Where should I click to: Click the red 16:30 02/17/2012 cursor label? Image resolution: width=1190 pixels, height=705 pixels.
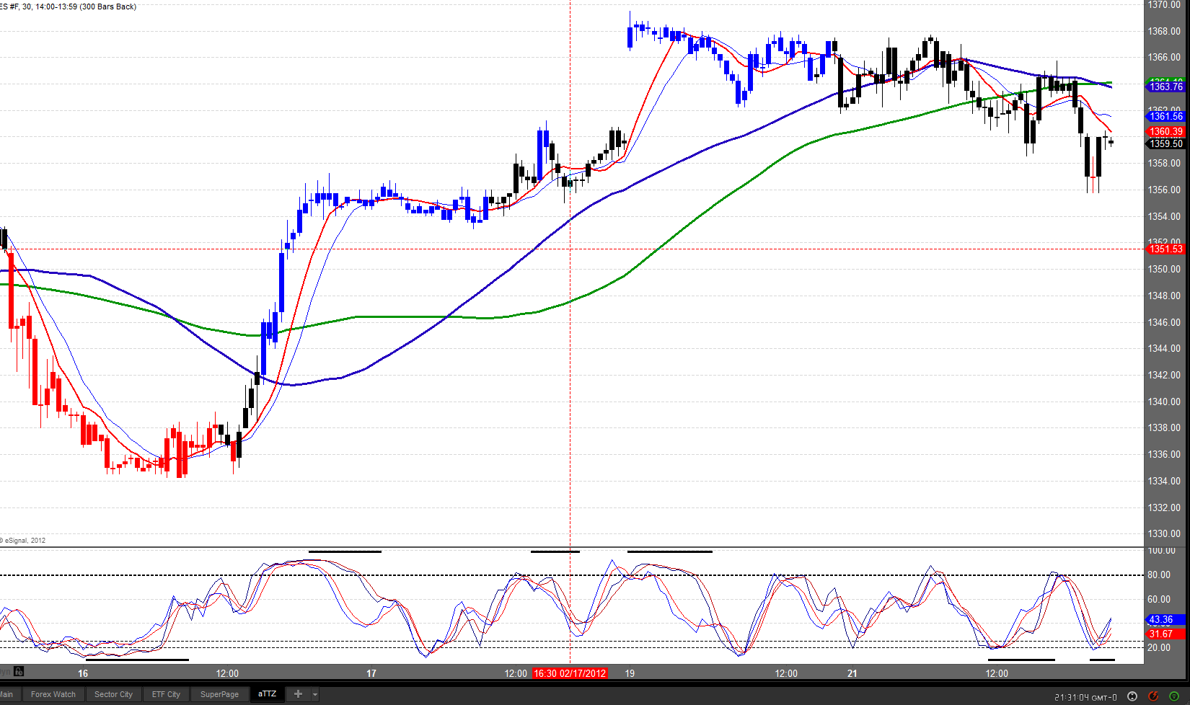click(x=570, y=673)
